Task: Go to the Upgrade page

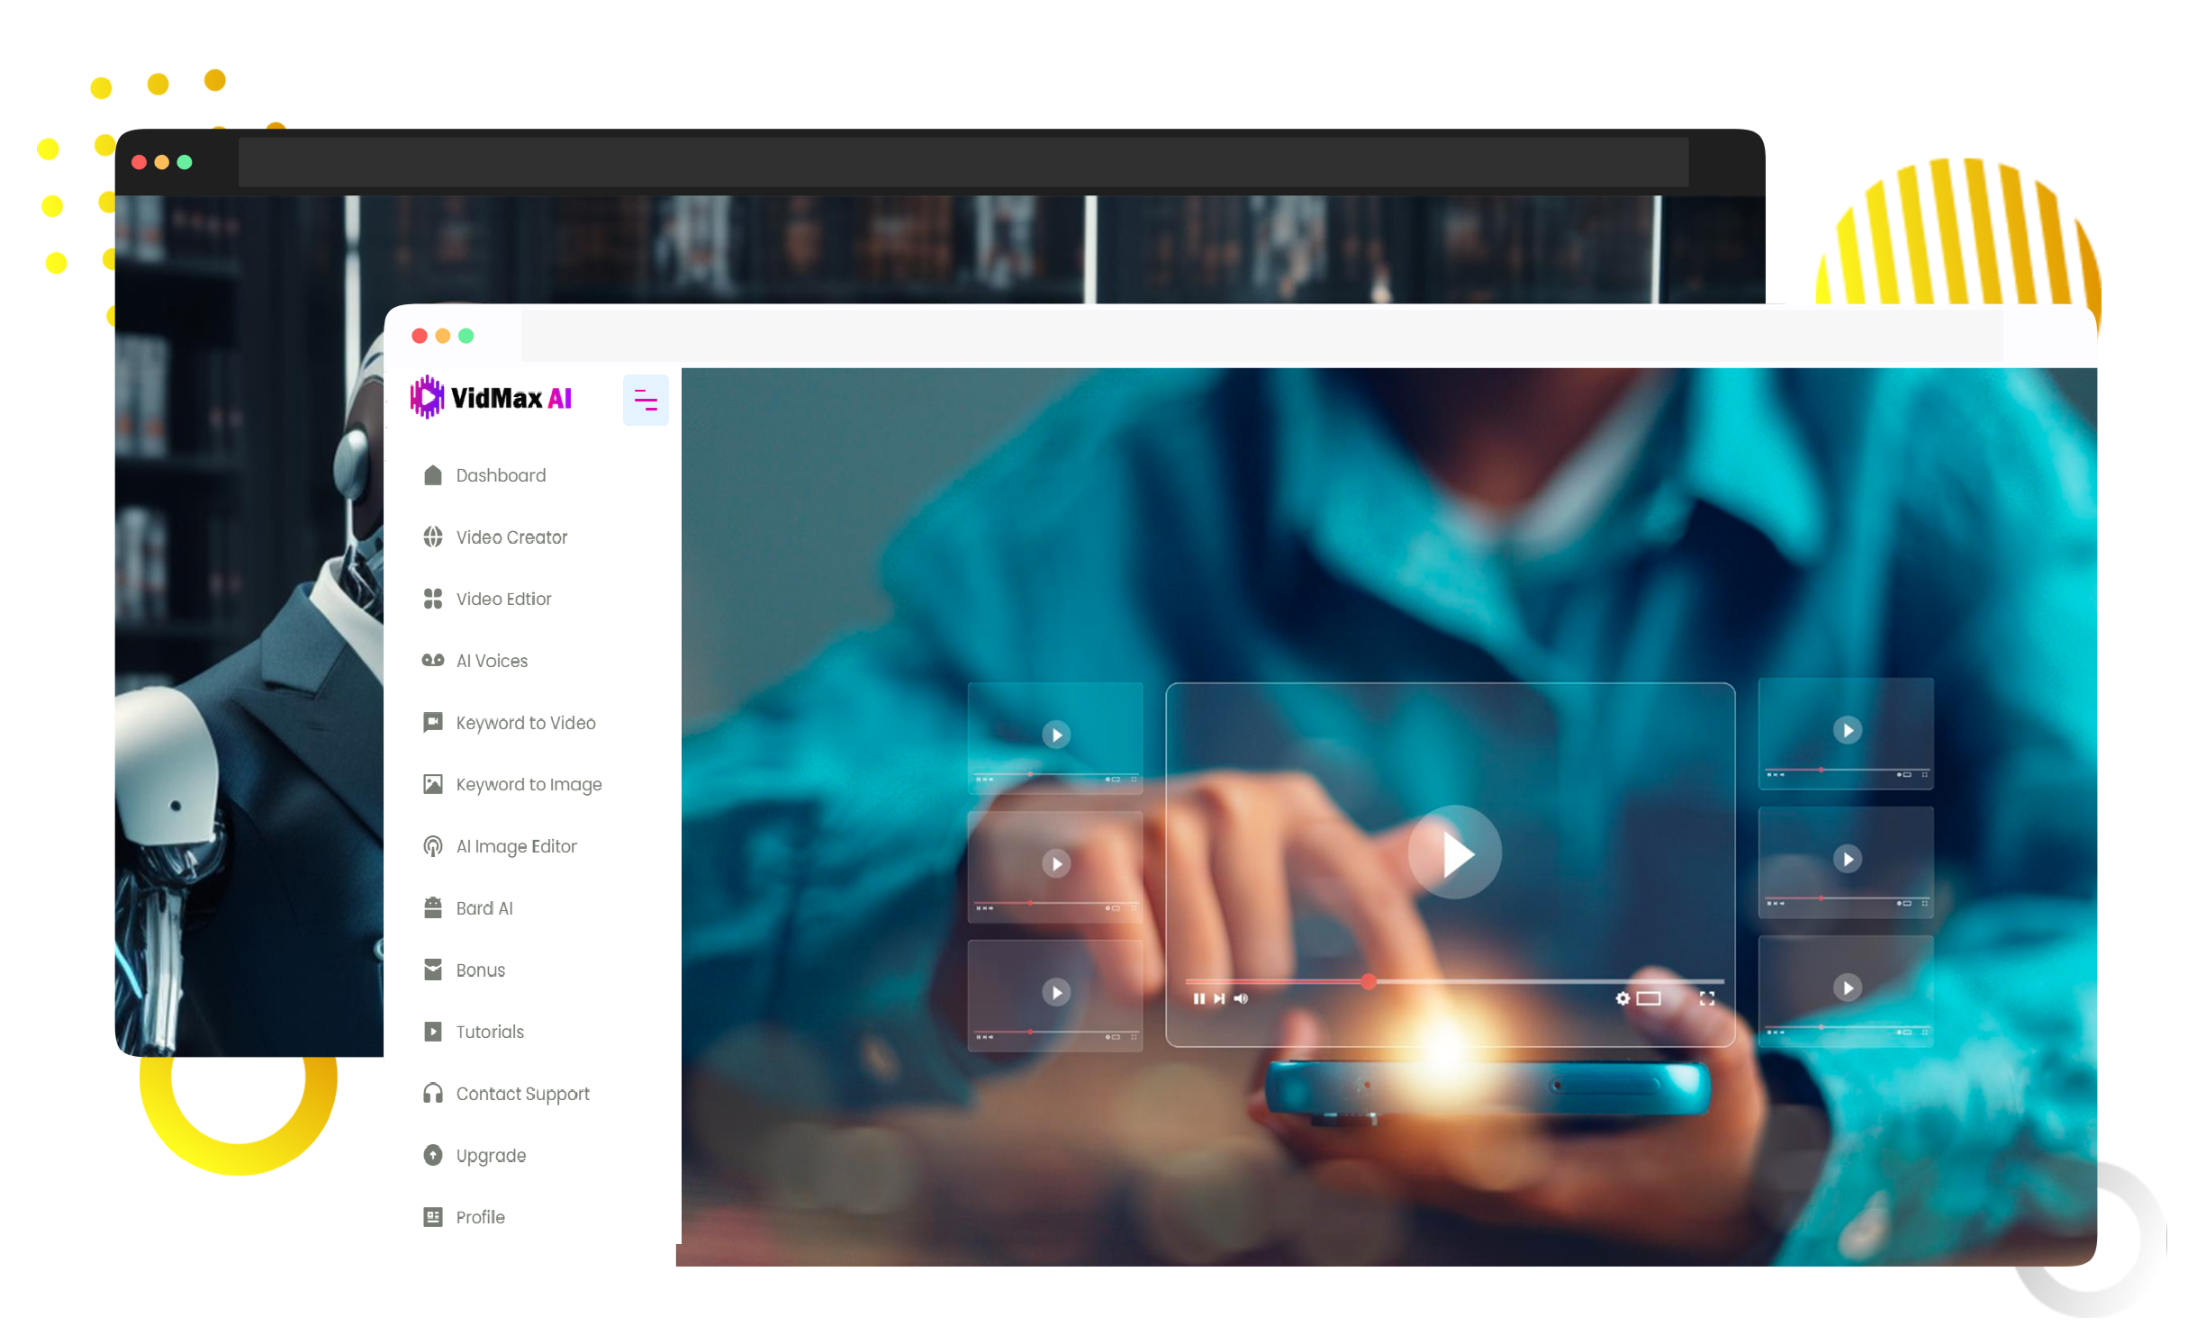Action: (x=490, y=1155)
